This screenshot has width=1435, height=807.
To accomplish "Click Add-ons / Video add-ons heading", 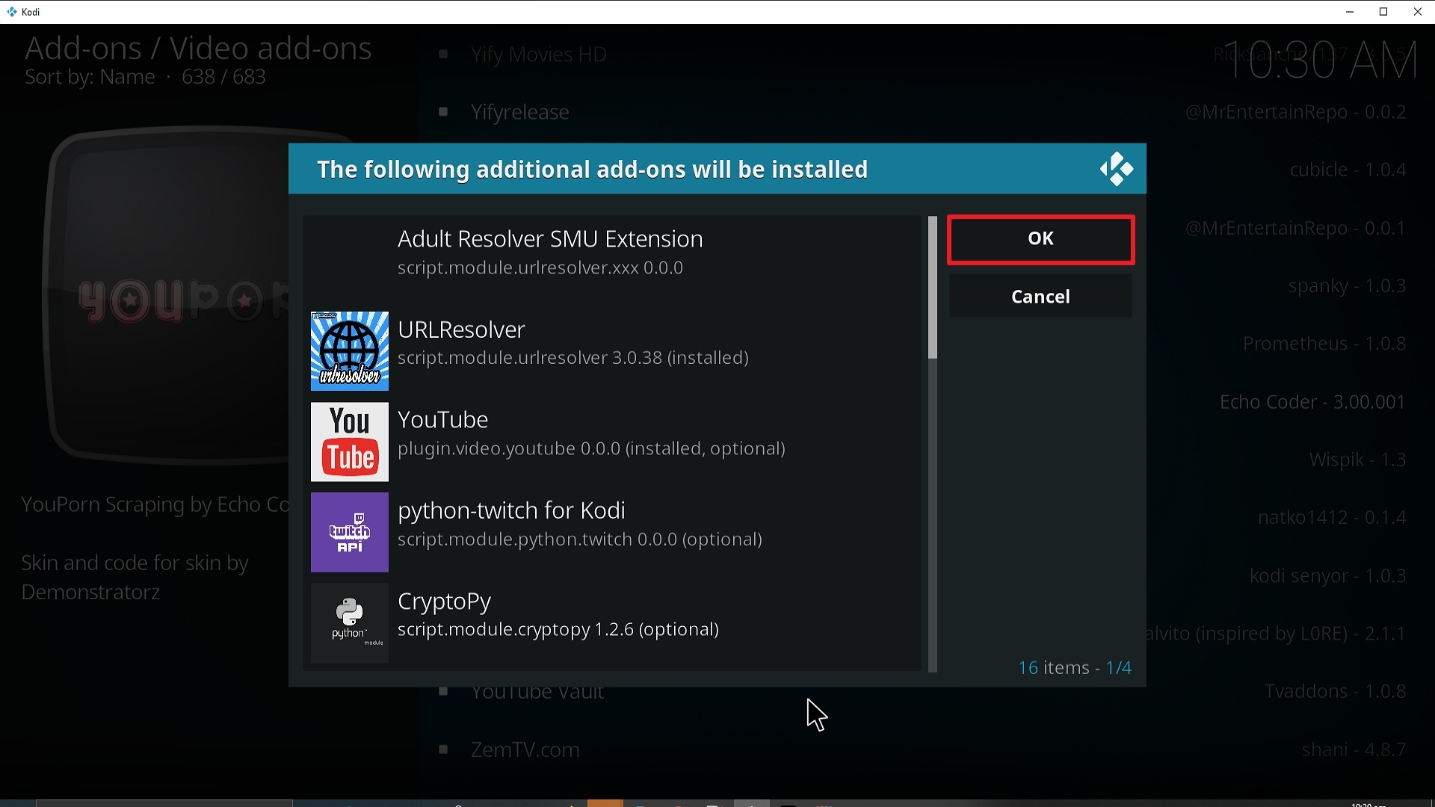I will click(x=198, y=49).
